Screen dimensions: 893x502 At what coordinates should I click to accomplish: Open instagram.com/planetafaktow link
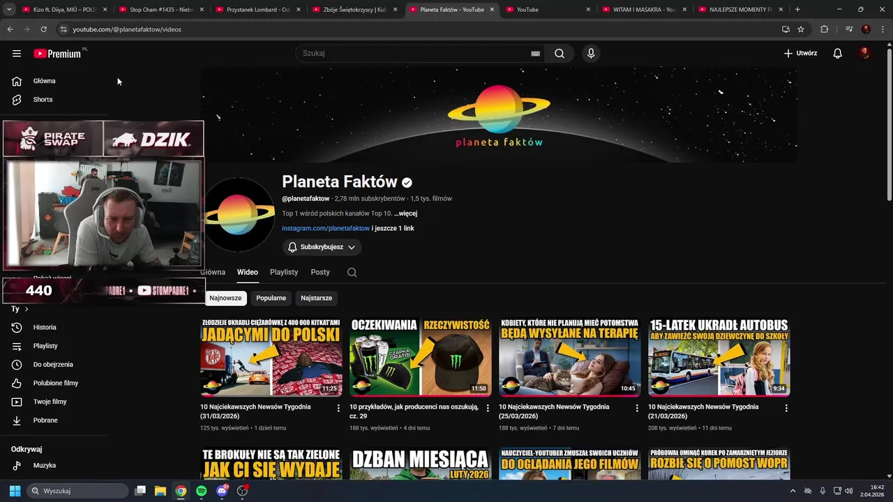(326, 228)
